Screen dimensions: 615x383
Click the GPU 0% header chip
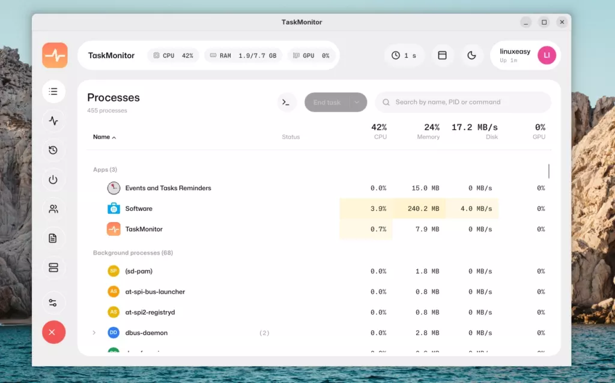[312, 55]
